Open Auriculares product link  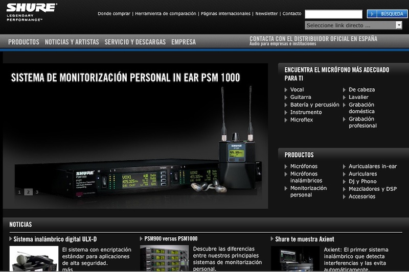coord(362,174)
